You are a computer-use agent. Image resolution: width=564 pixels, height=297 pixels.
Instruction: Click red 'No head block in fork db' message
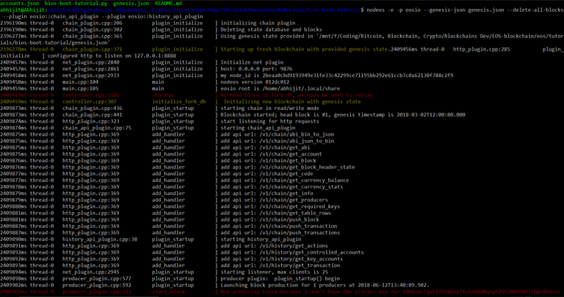click(x=297, y=95)
